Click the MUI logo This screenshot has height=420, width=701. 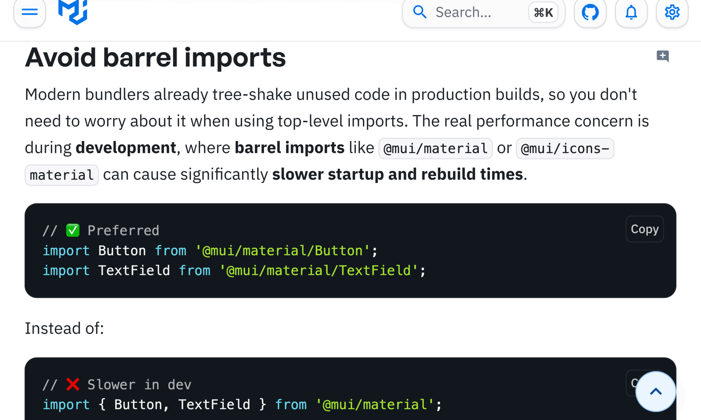(x=73, y=13)
